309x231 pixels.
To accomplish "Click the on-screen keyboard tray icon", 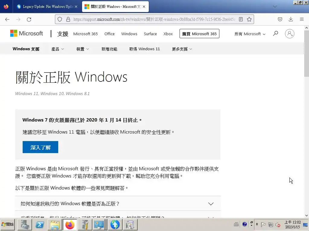I will [236, 224].
